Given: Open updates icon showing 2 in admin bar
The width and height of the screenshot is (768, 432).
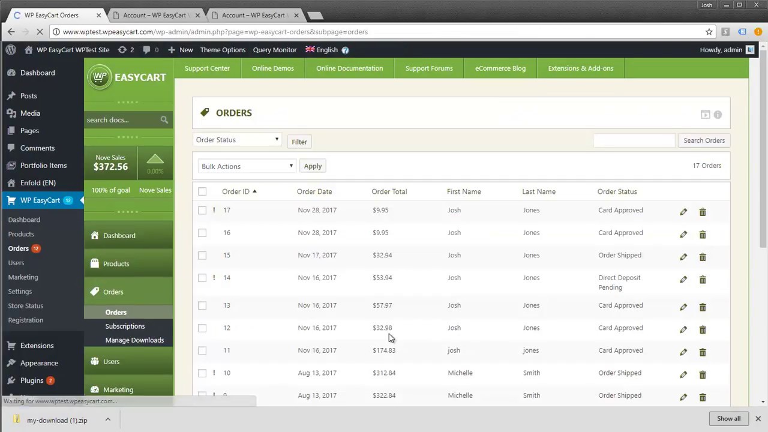Looking at the screenshot, I should coord(126,50).
